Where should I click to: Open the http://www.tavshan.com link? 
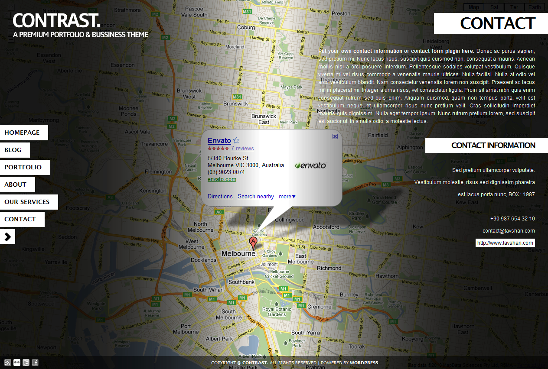[x=505, y=243]
